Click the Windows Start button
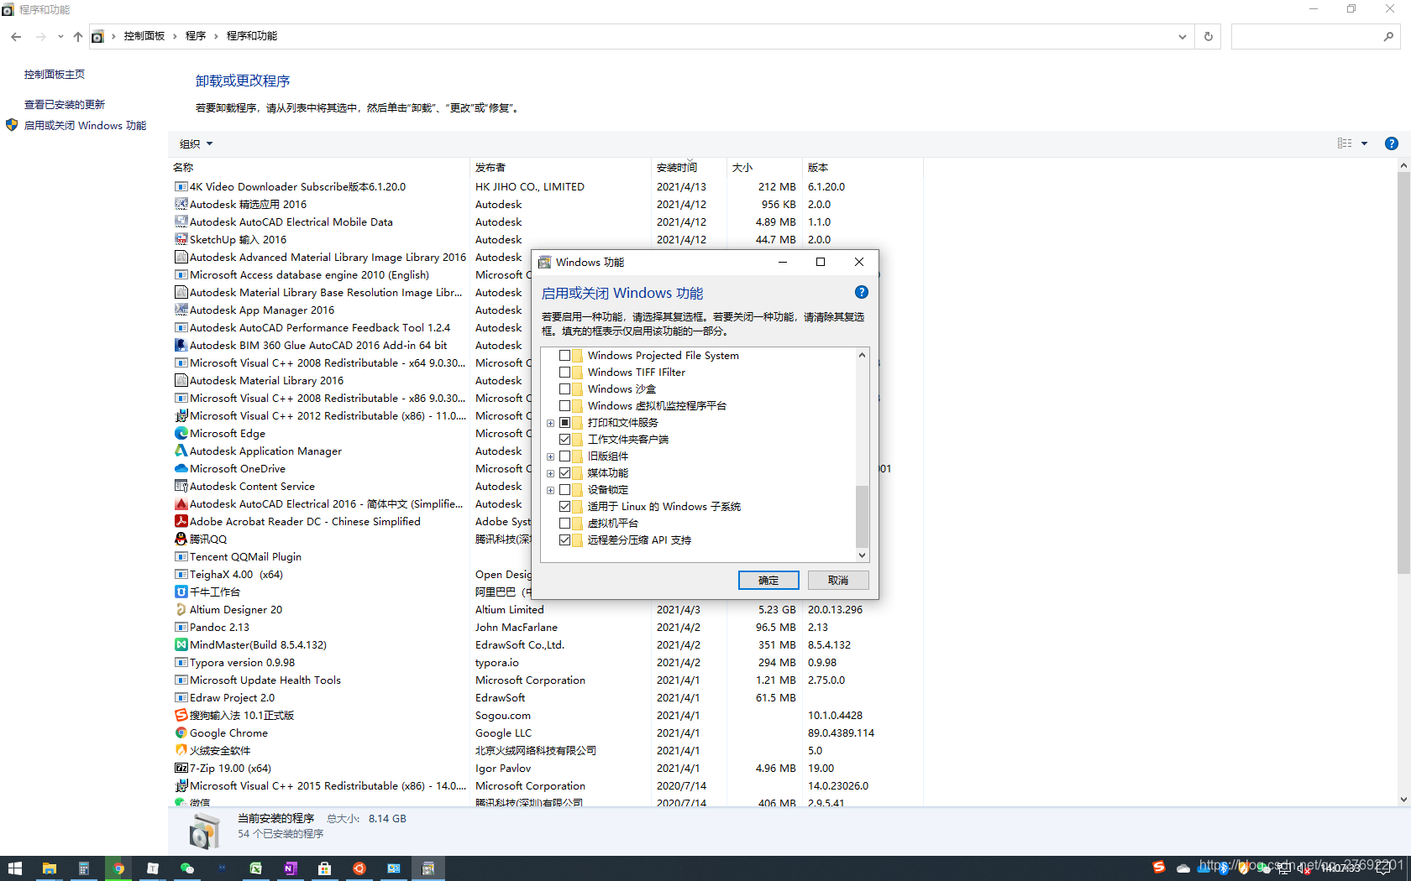Viewport: 1411px width, 881px height. 14,868
